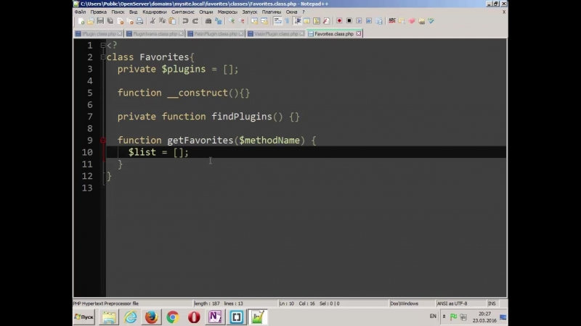Screen dimensions: 581x326
Task: Switch to the PetinPlugin.class.php tab
Action: (x=215, y=33)
